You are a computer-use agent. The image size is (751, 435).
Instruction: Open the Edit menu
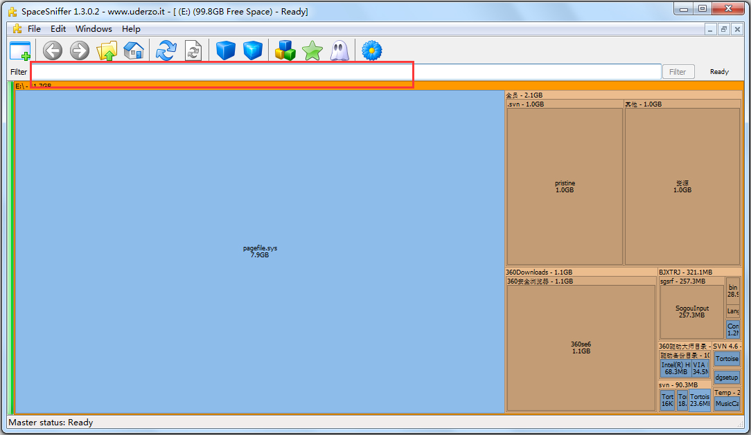58,28
